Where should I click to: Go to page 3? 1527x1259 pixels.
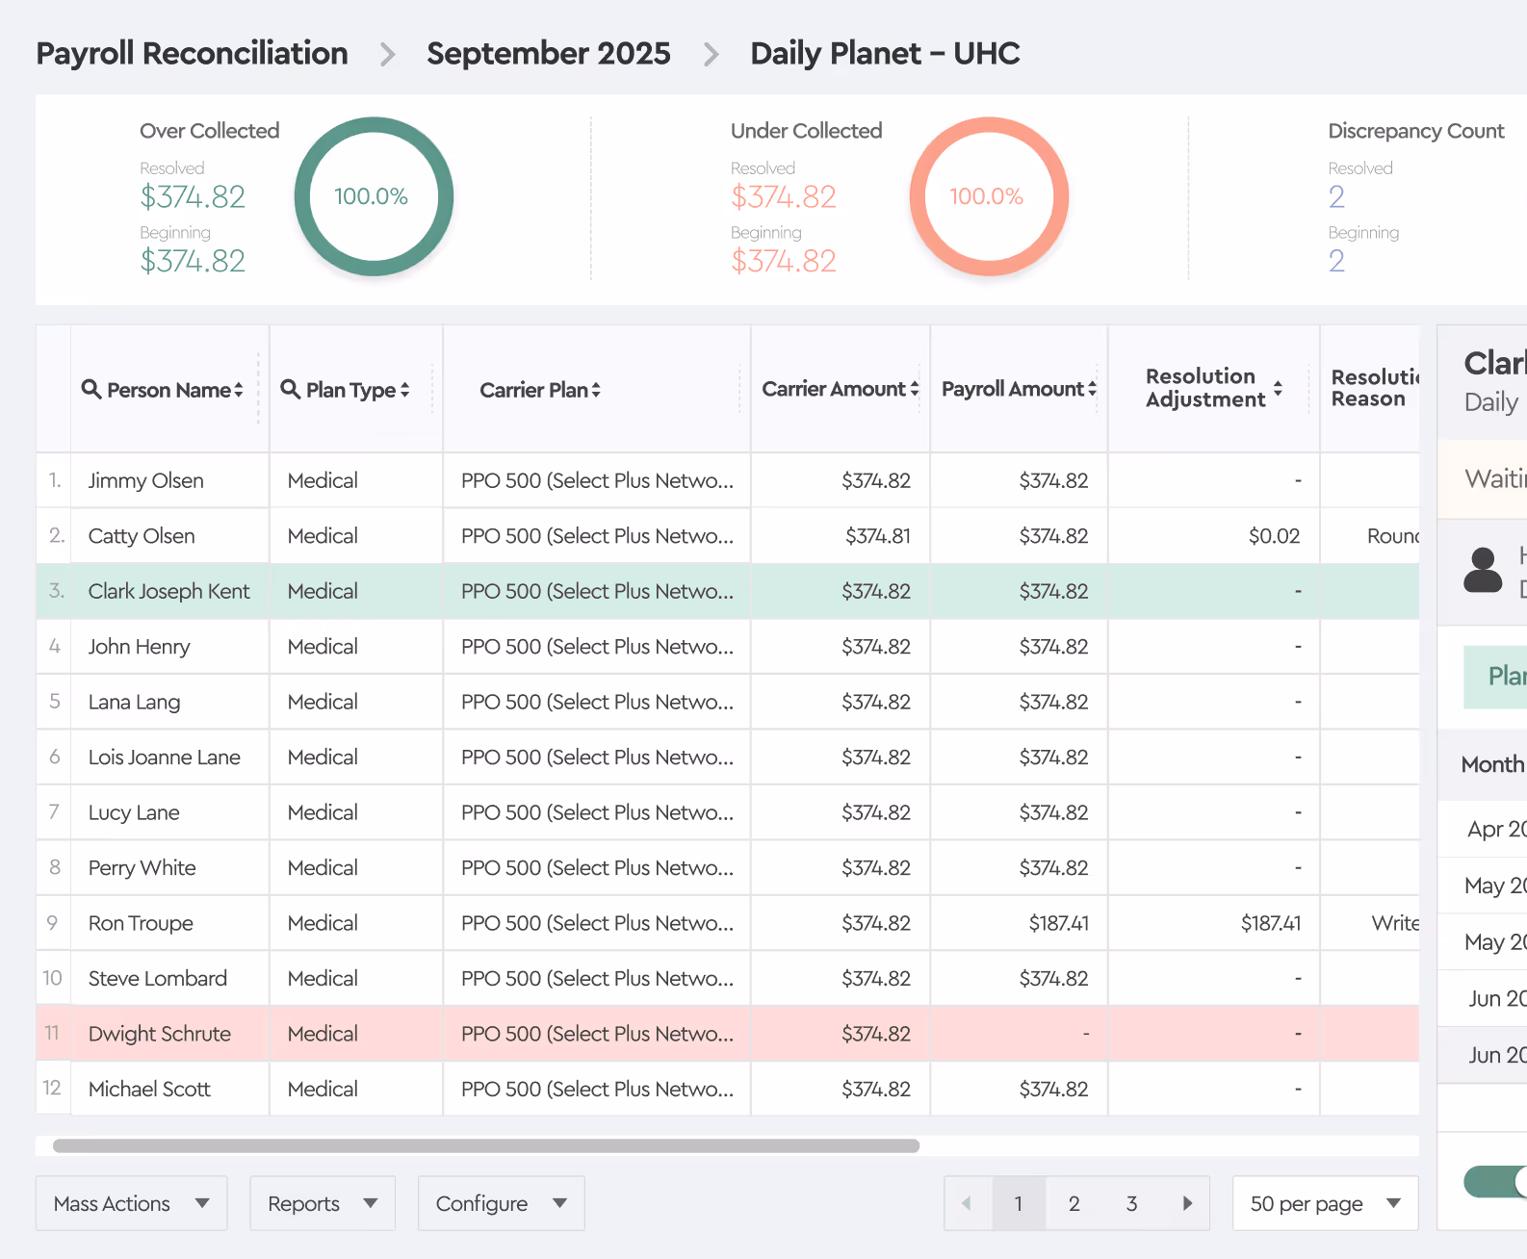pos(1132,1203)
